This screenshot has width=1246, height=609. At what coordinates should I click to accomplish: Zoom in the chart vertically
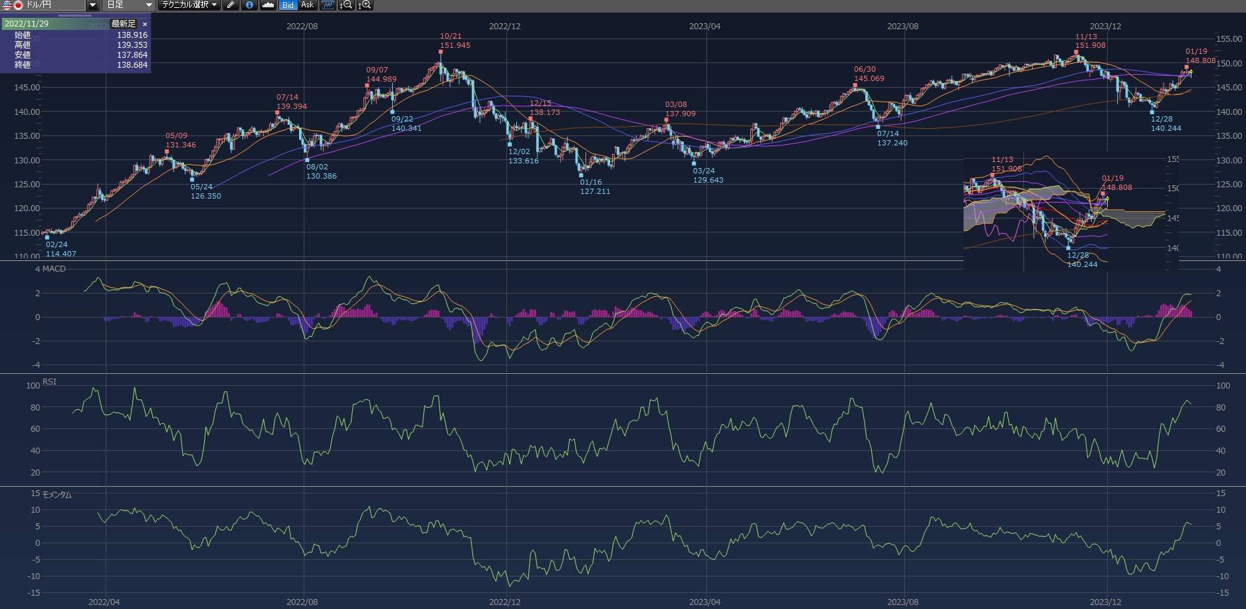(365, 5)
